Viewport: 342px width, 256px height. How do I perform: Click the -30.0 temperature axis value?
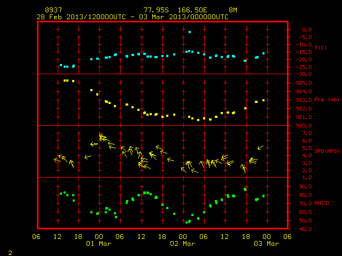[x=304, y=74]
